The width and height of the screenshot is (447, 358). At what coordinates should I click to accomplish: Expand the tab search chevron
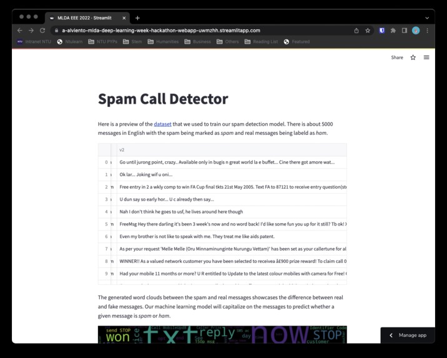pos(427,18)
